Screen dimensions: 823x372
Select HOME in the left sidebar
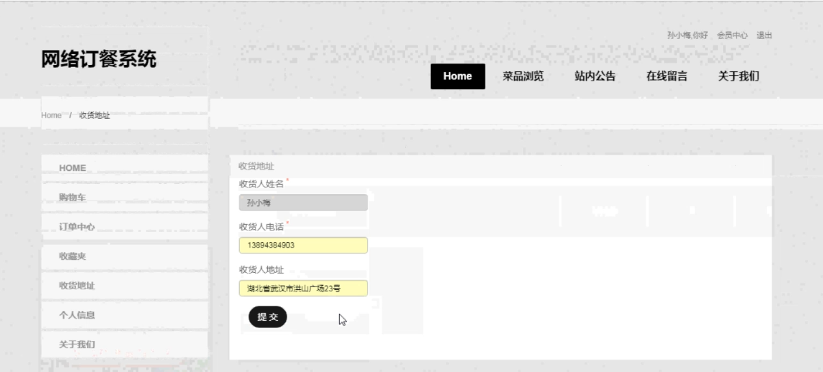coord(73,168)
